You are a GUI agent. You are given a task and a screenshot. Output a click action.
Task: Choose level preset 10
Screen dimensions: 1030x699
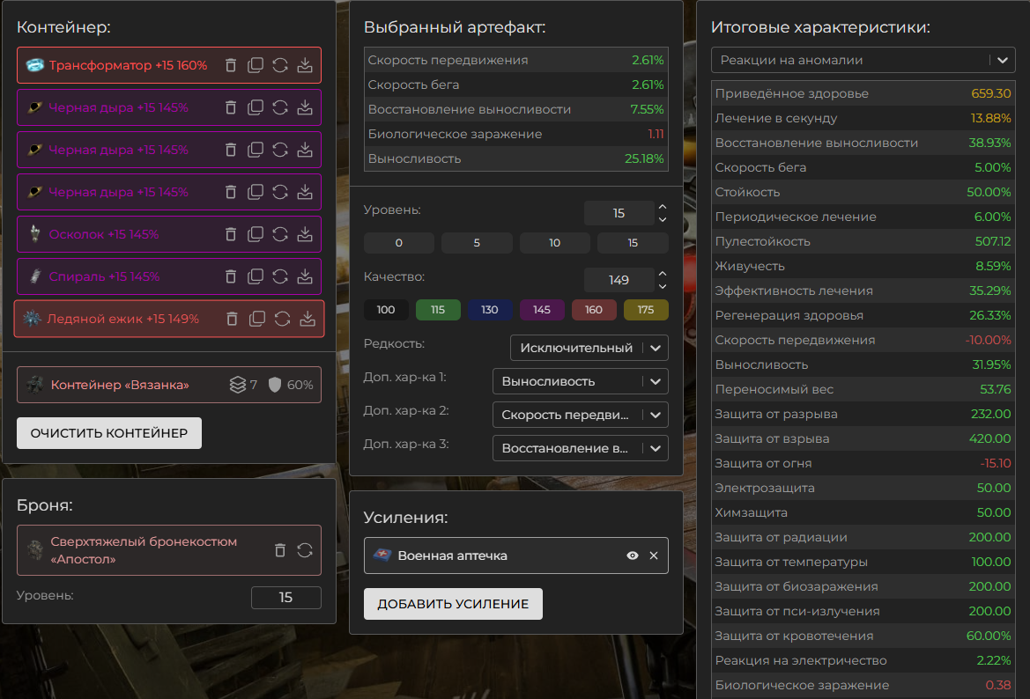(x=554, y=243)
